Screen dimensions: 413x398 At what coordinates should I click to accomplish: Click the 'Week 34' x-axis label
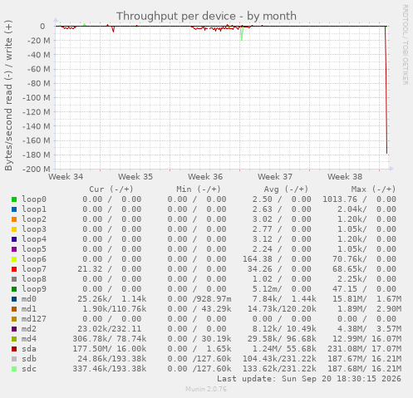[66, 177]
